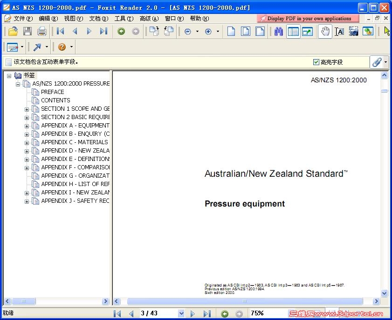This screenshot has height=320, width=392.
Task: Open the 文件(F) menu
Action: 23,19
